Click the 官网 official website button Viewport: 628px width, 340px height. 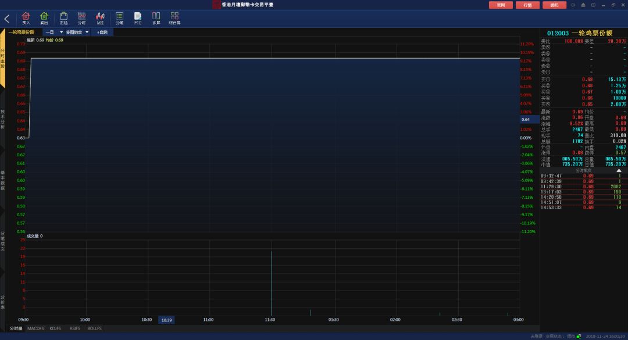click(501, 5)
